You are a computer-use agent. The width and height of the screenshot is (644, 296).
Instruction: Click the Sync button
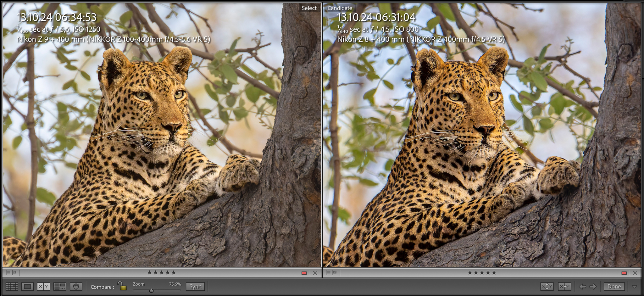click(195, 287)
